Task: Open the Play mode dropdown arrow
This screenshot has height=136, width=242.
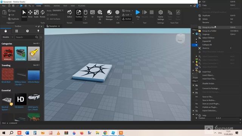Action: pos(138,19)
